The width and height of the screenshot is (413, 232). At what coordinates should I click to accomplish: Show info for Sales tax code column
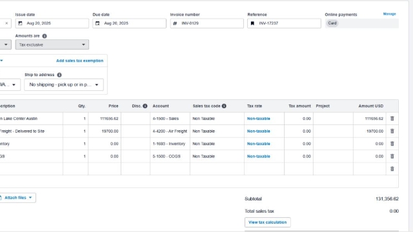click(x=224, y=106)
